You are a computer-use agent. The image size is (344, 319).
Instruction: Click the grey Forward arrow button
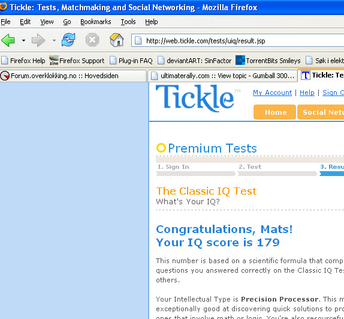tap(38, 40)
